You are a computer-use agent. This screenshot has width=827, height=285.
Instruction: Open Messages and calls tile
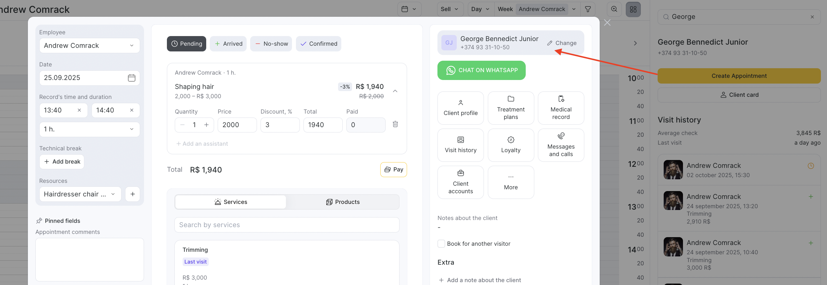point(561,145)
